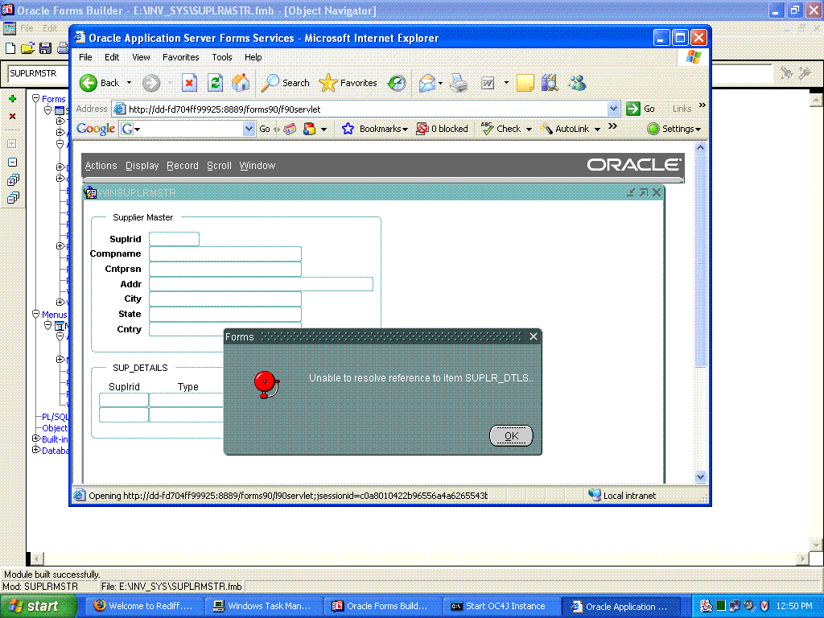
Task: Open the Oracle form Scroll menu
Action: click(x=219, y=166)
